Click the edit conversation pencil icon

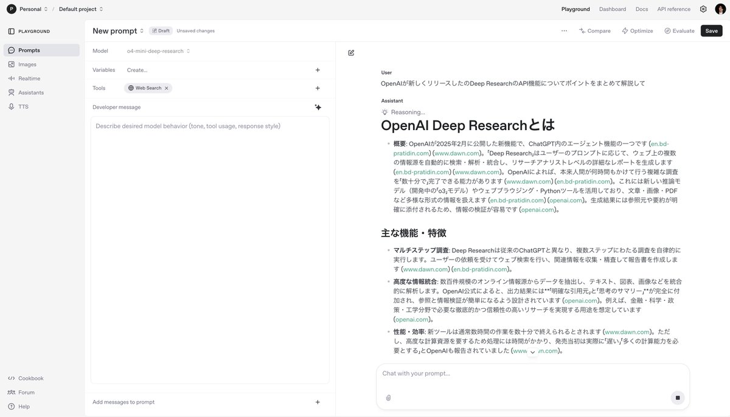[351, 53]
